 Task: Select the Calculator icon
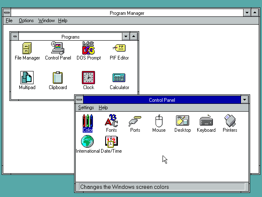(x=119, y=78)
